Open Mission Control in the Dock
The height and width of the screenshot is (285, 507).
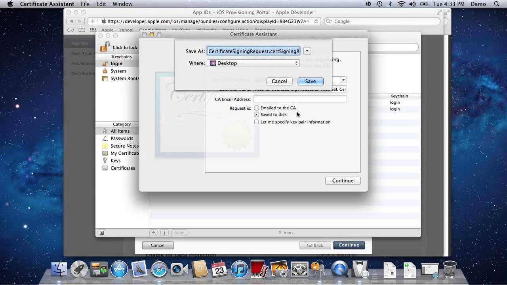click(x=99, y=270)
